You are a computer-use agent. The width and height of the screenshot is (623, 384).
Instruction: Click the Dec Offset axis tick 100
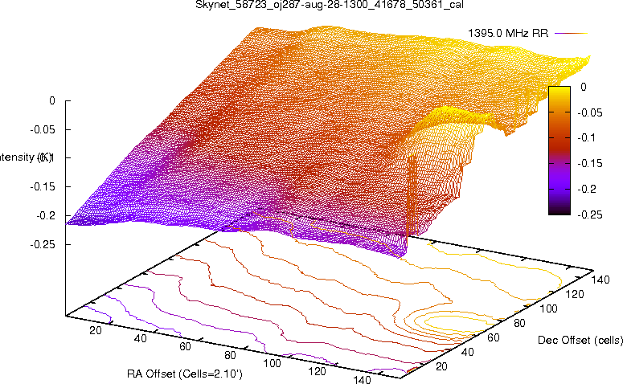(548, 308)
